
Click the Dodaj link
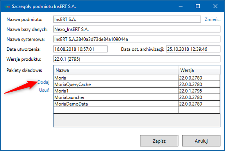(43, 82)
